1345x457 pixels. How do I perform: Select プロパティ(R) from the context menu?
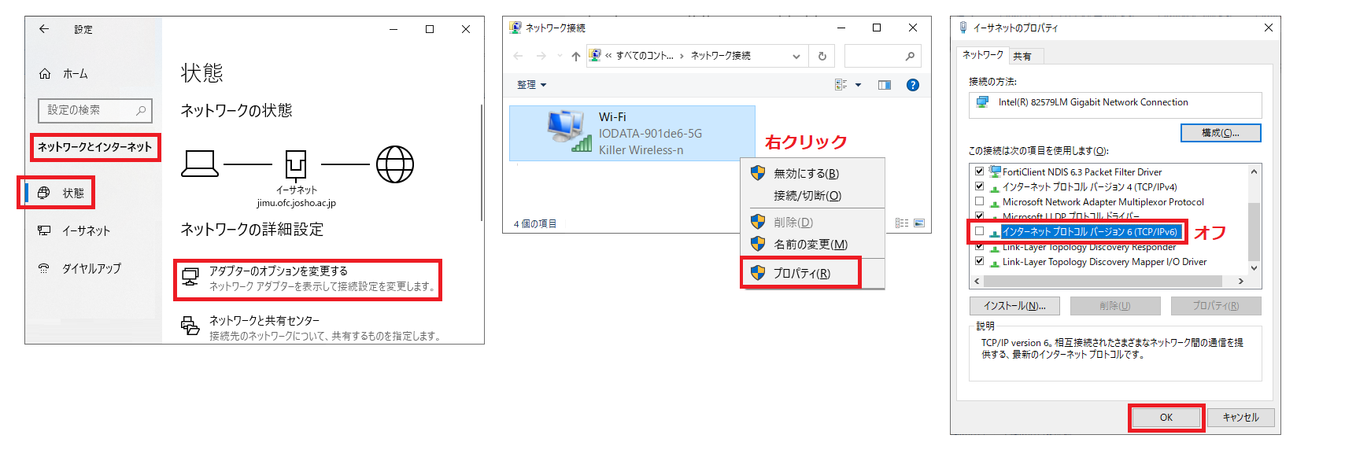(801, 273)
